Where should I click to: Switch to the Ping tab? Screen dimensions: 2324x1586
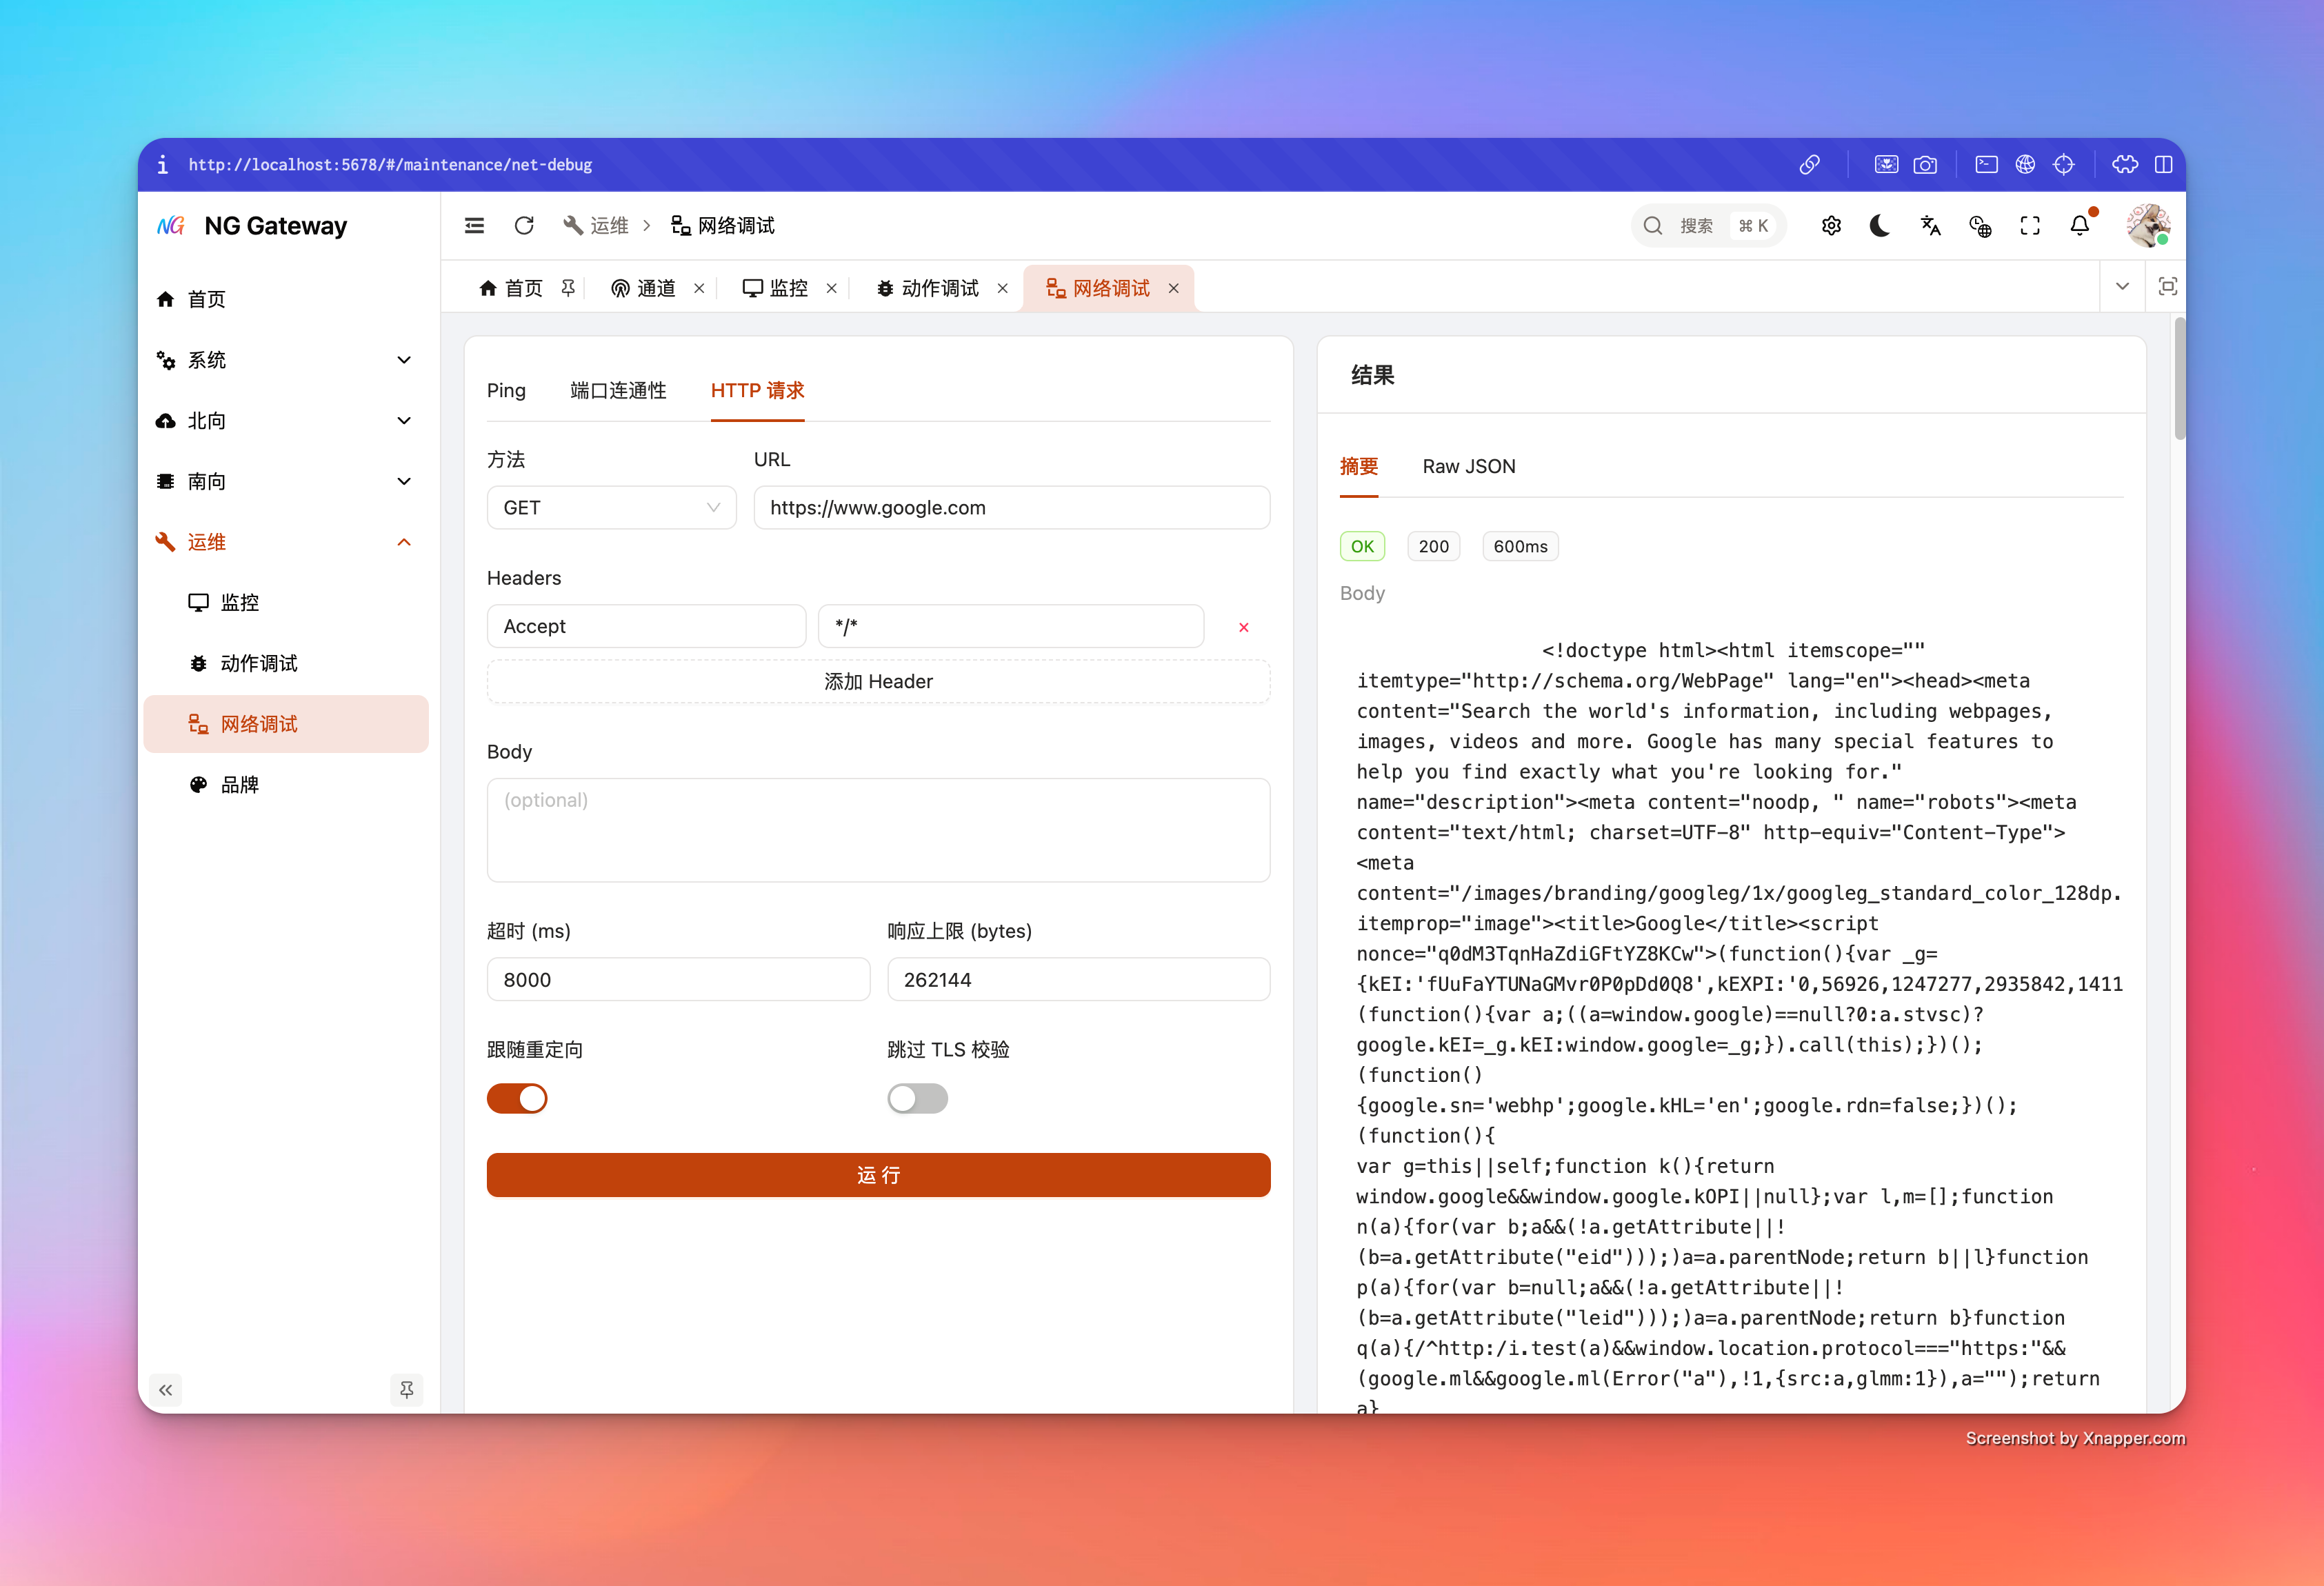click(x=506, y=391)
